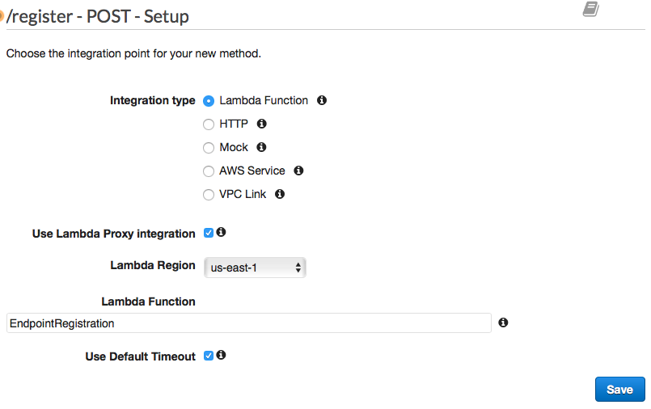
Task: Open the Lambda Region us-east-1 dropdown
Action: [x=252, y=268]
